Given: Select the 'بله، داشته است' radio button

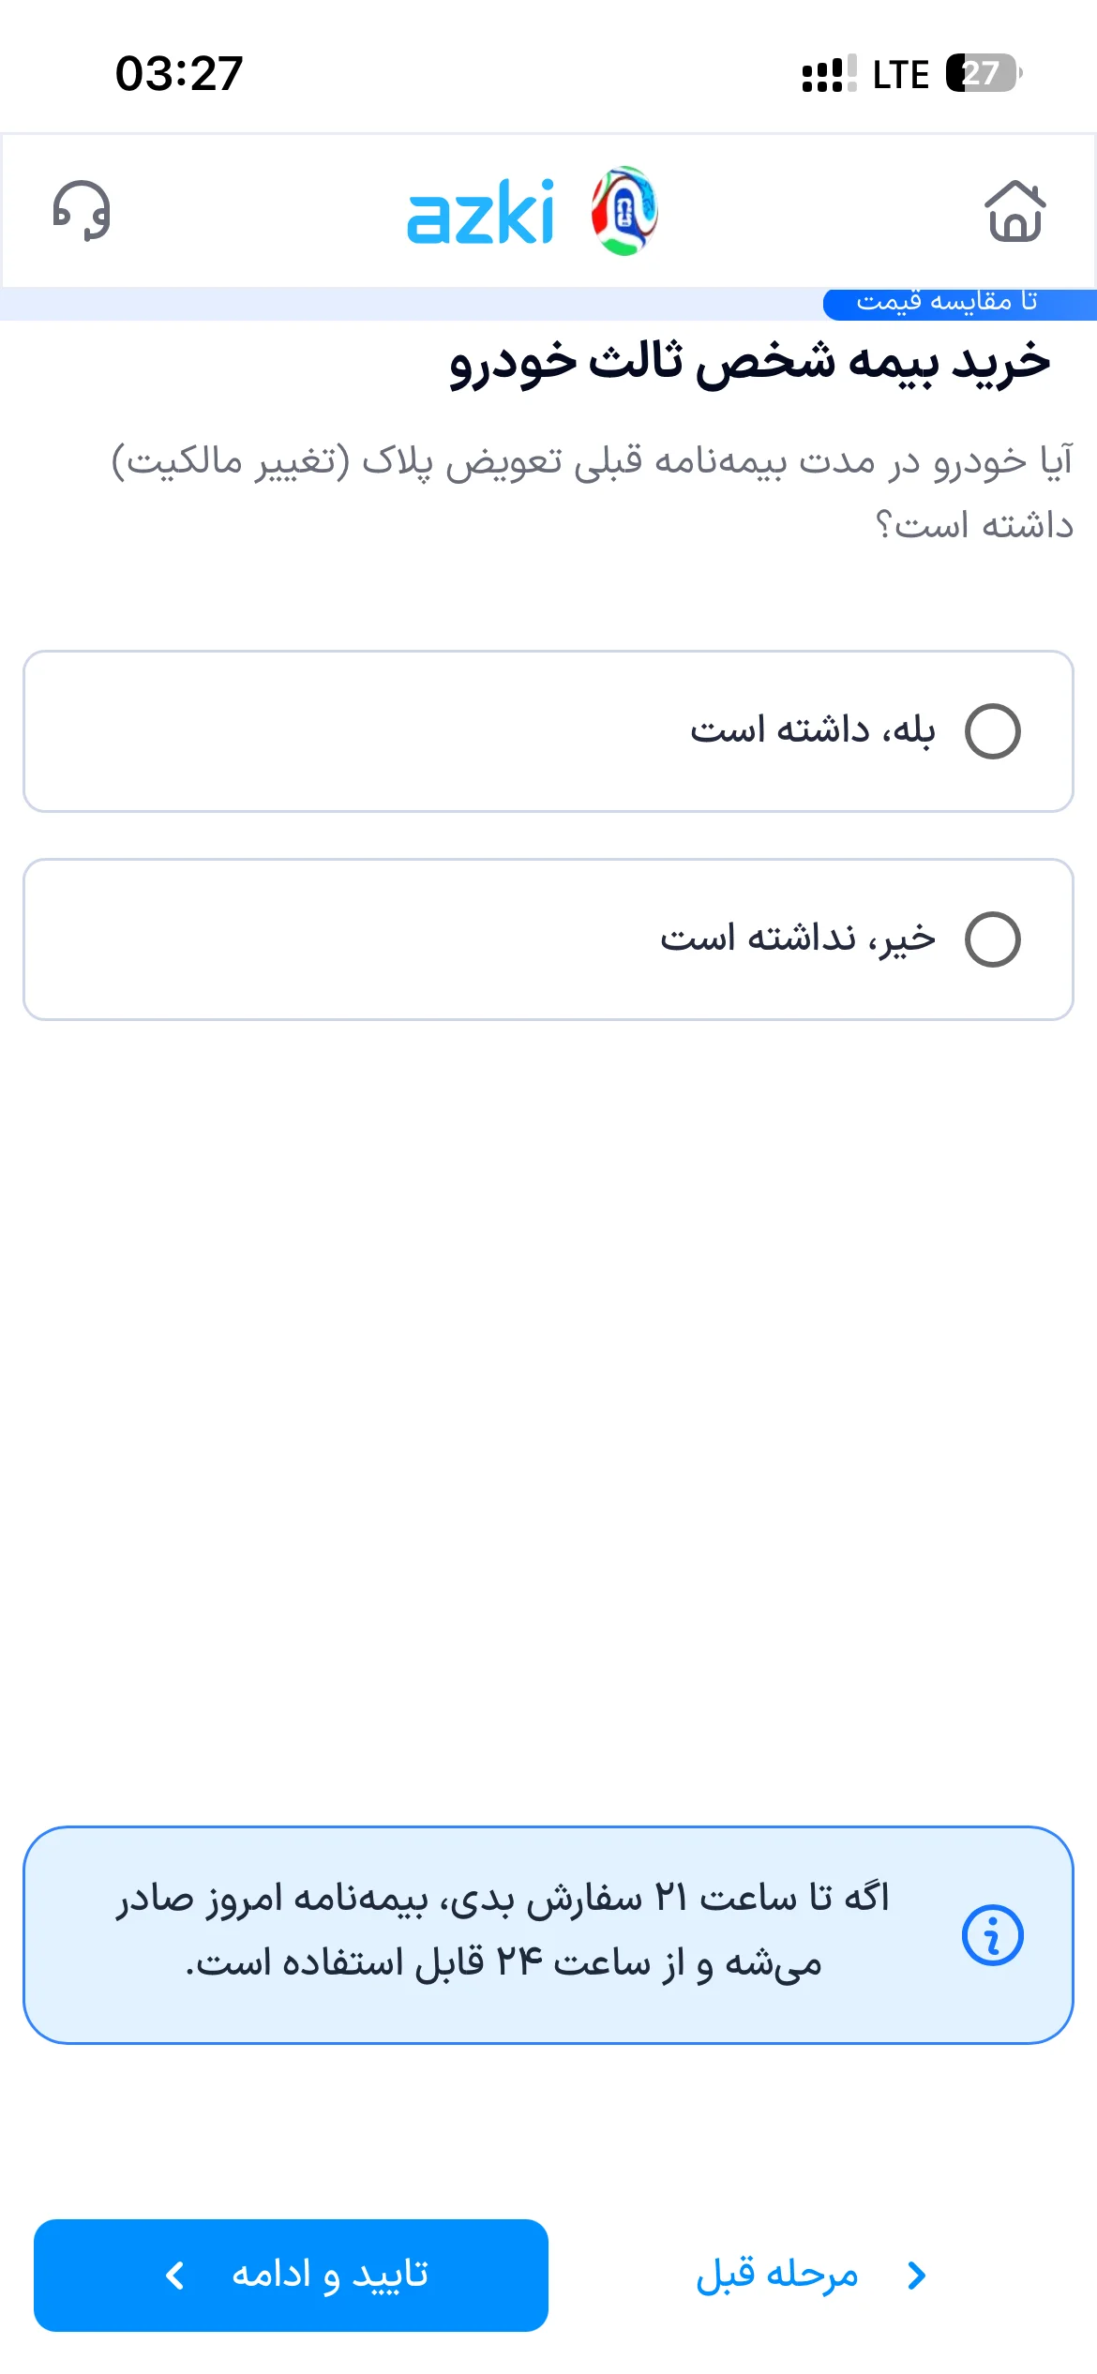Looking at the screenshot, I should coord(993,731).
